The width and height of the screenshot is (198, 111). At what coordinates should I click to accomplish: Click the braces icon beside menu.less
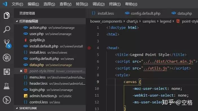[x=26, y=77]
